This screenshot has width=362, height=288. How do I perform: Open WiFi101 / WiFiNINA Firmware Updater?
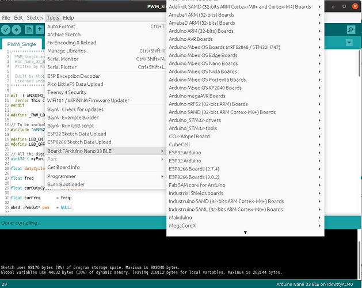106,100
